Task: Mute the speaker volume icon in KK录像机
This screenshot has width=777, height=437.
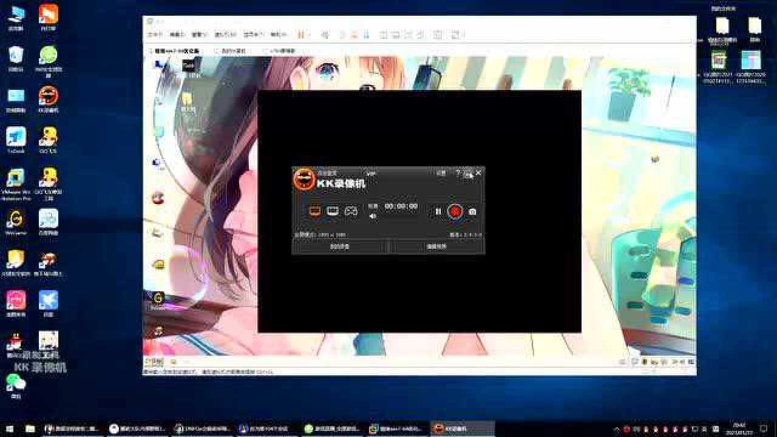Action: click(373, 216)
